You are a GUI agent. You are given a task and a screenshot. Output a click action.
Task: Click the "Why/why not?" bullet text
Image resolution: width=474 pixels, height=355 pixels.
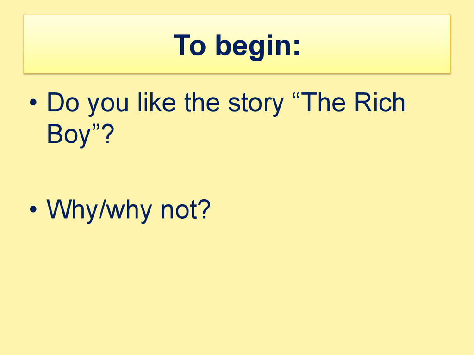[129, 210]
